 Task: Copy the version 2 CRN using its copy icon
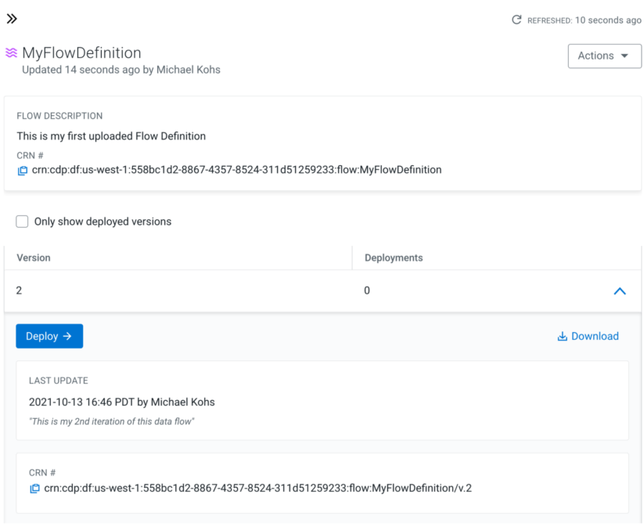34,488
